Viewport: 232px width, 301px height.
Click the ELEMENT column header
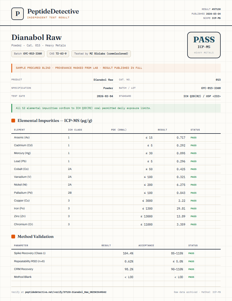(x=19, y=130)
